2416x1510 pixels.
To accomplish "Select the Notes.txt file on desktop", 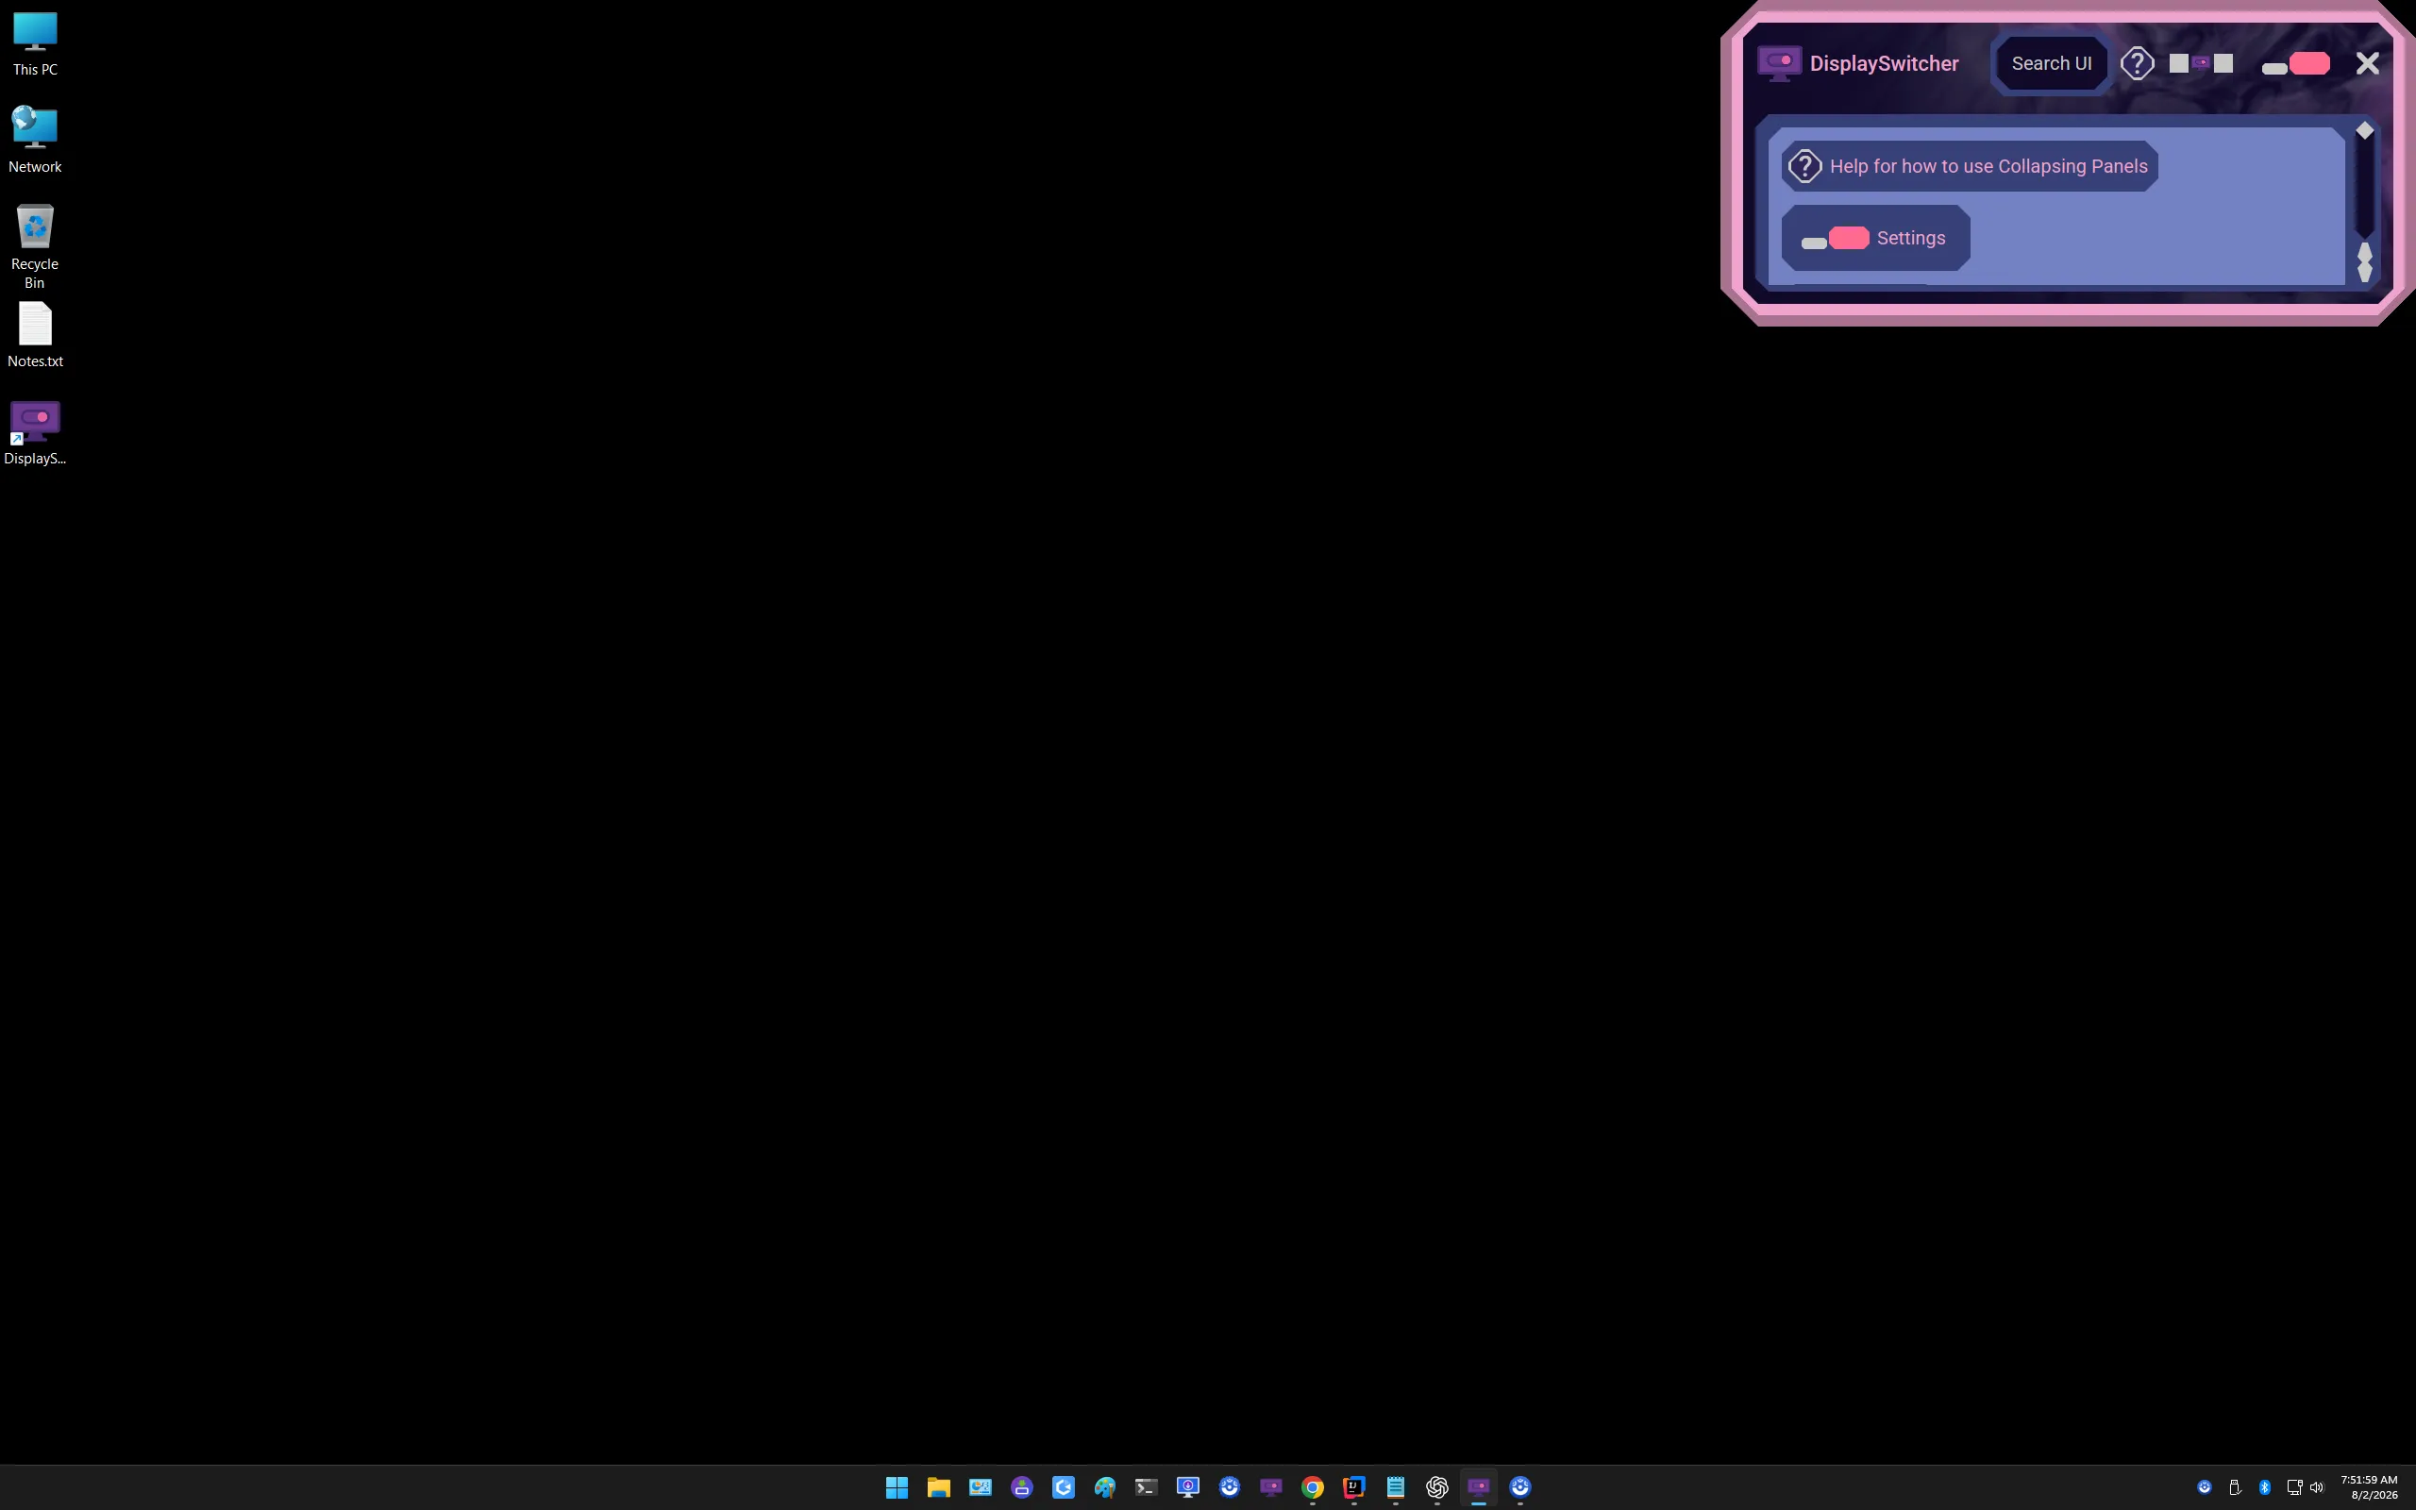I will pyautogui.click(x=35, y=336).
